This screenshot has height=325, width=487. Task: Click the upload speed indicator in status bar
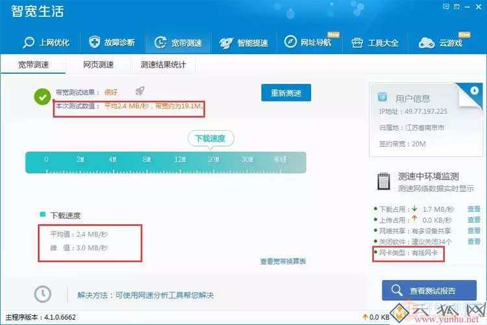[x=376, y=317]
